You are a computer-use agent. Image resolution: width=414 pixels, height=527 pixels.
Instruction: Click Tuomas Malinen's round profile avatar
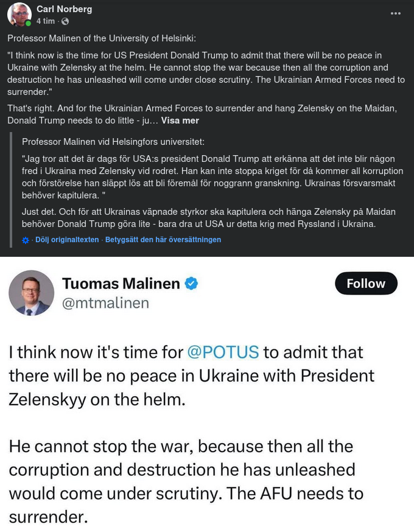click(32, 293)
